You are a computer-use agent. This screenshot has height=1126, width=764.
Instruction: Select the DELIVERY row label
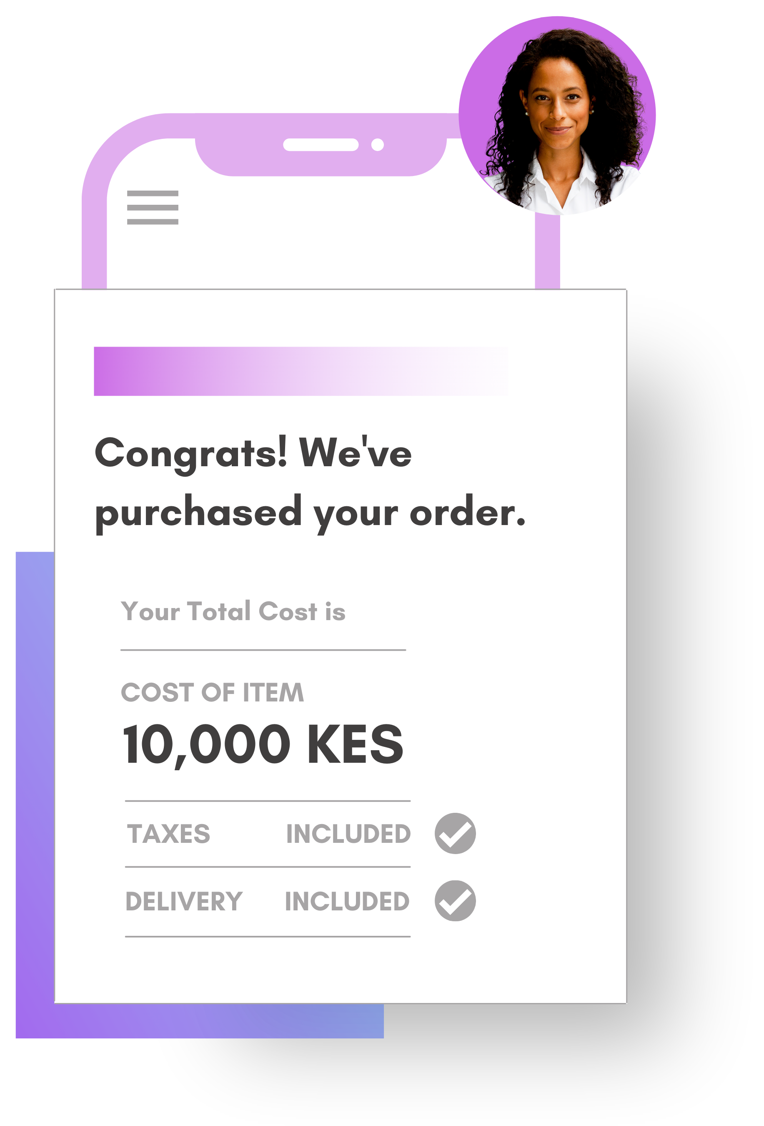pyautogui.click(x=184, y=901)
